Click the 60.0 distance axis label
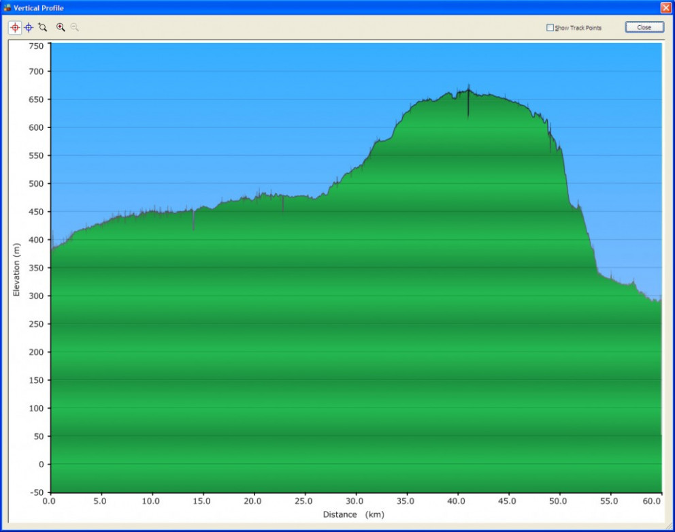675x532 pixels. pyautogui.click(x=651, y=501)
